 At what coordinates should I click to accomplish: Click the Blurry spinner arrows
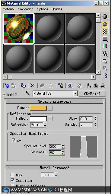pyautogui.click(x=96, y=119)
